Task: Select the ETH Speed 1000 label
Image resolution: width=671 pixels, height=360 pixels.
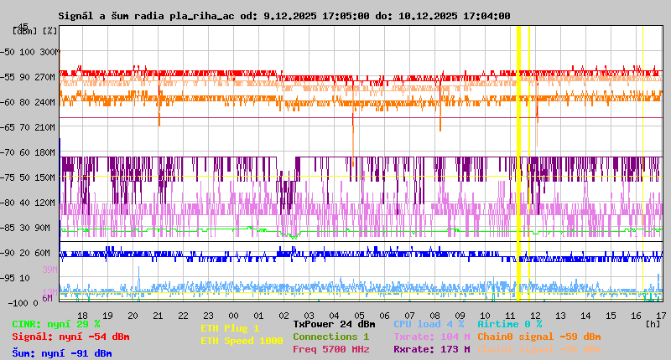Action: pos(242,341)
